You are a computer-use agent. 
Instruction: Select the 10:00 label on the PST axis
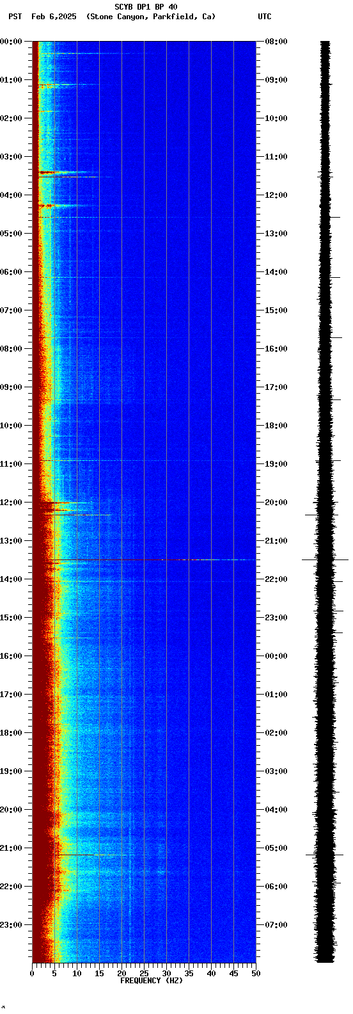pos(12,426)
